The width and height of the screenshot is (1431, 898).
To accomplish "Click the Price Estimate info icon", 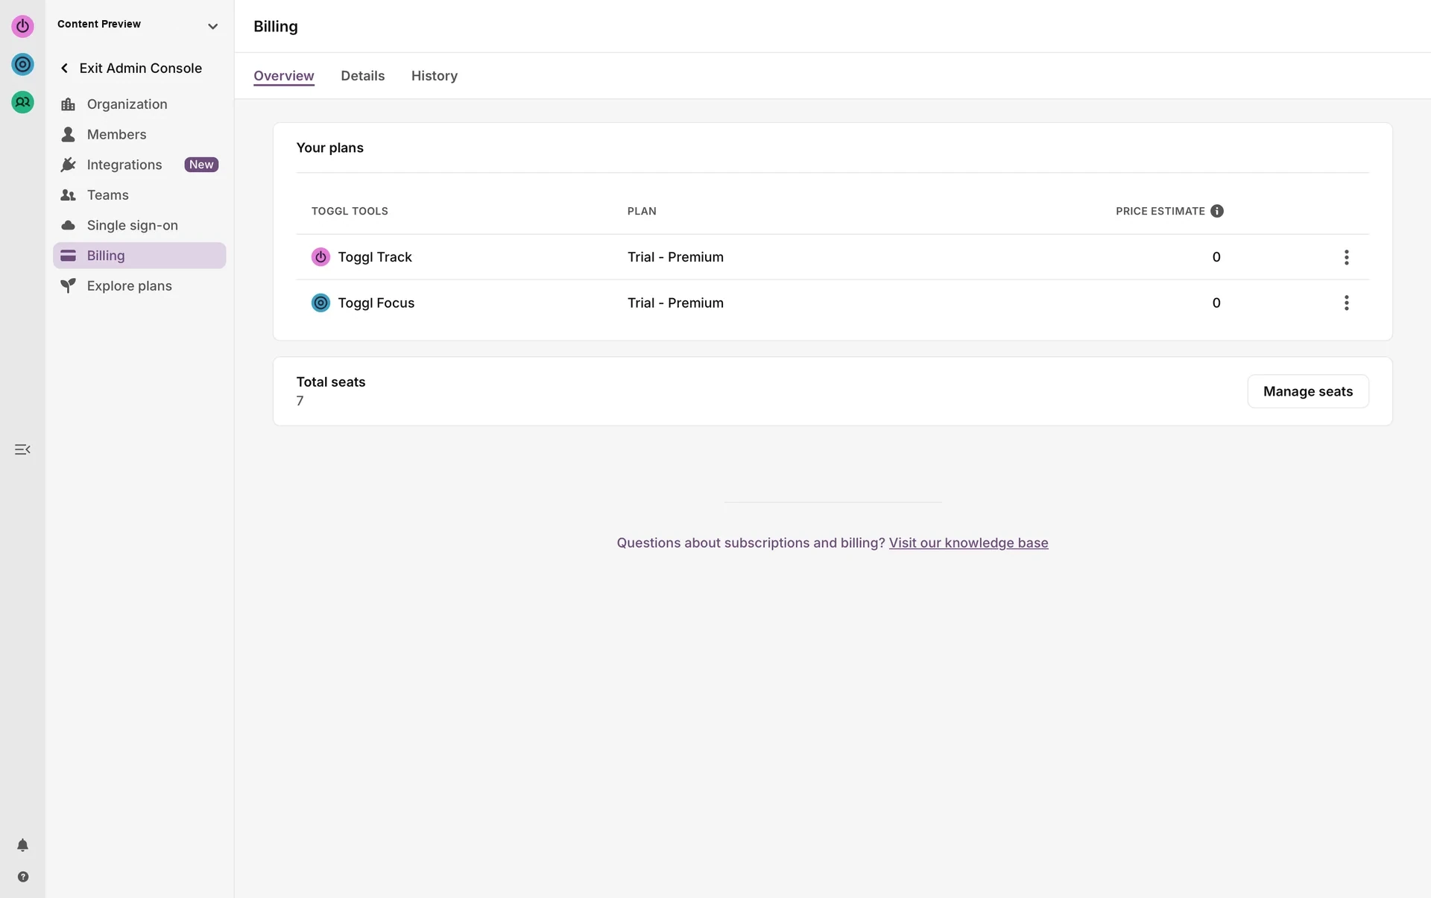I will click(1217, 211).
